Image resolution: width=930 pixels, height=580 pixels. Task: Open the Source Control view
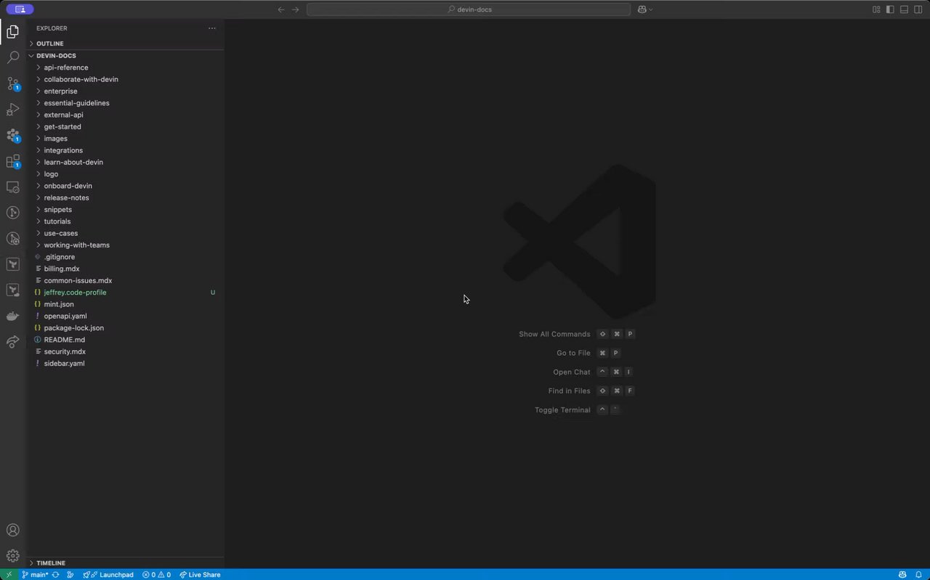click(13, 83)
